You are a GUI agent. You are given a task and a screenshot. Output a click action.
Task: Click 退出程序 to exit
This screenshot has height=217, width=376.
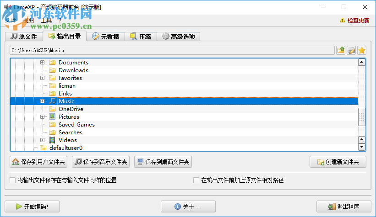coord(344,206)
